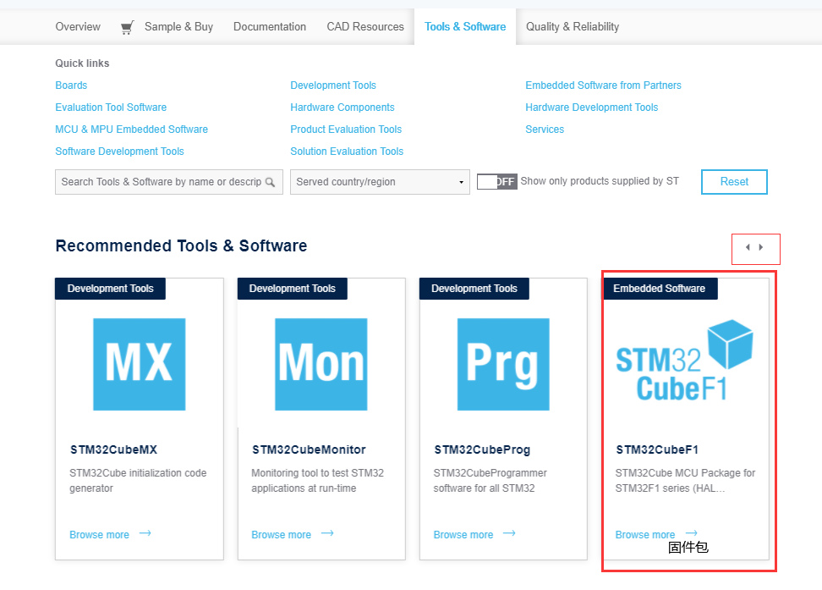This screenshot has width=822, height=590.
Task: Click the carousel previous arrow
Action: pyautogui.click(x=748, y=247)
